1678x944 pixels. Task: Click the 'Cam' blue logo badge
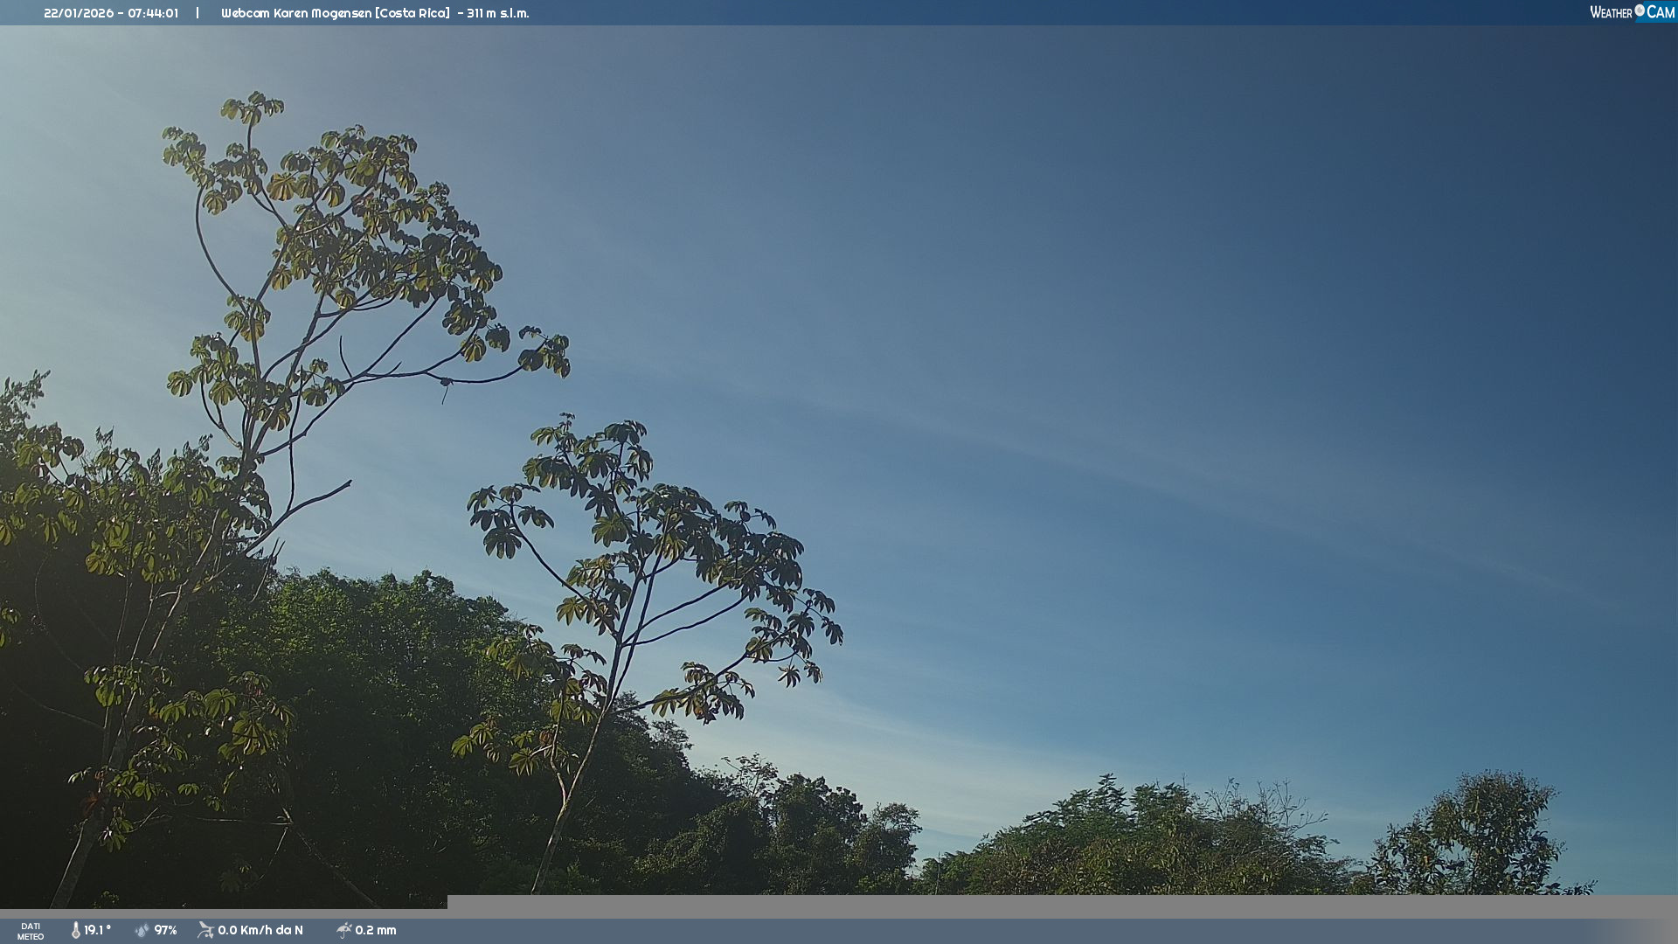pyautogui.click(x=1660, y=12)
